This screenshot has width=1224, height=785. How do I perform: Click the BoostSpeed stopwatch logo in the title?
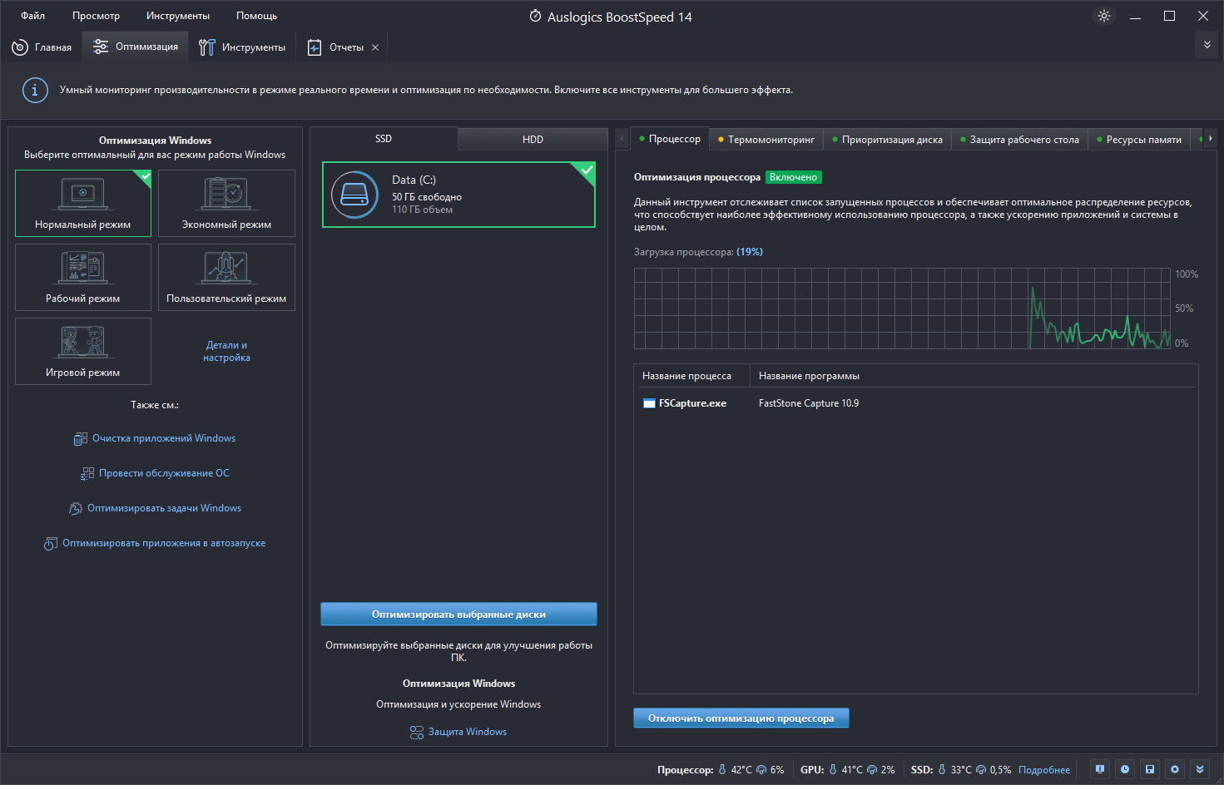click(x=536, y=16)
